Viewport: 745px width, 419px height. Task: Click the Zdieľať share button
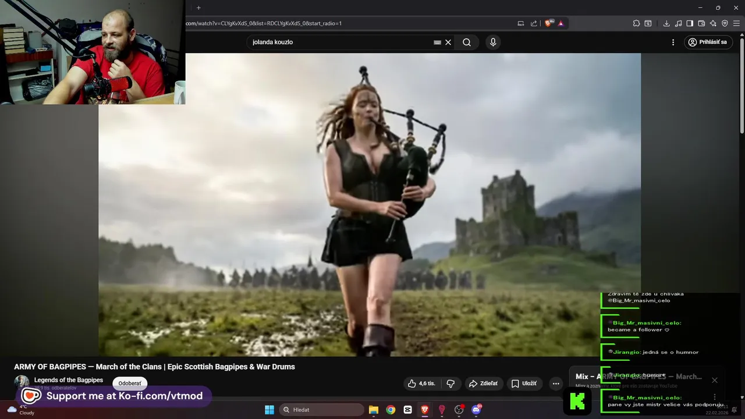483,384
